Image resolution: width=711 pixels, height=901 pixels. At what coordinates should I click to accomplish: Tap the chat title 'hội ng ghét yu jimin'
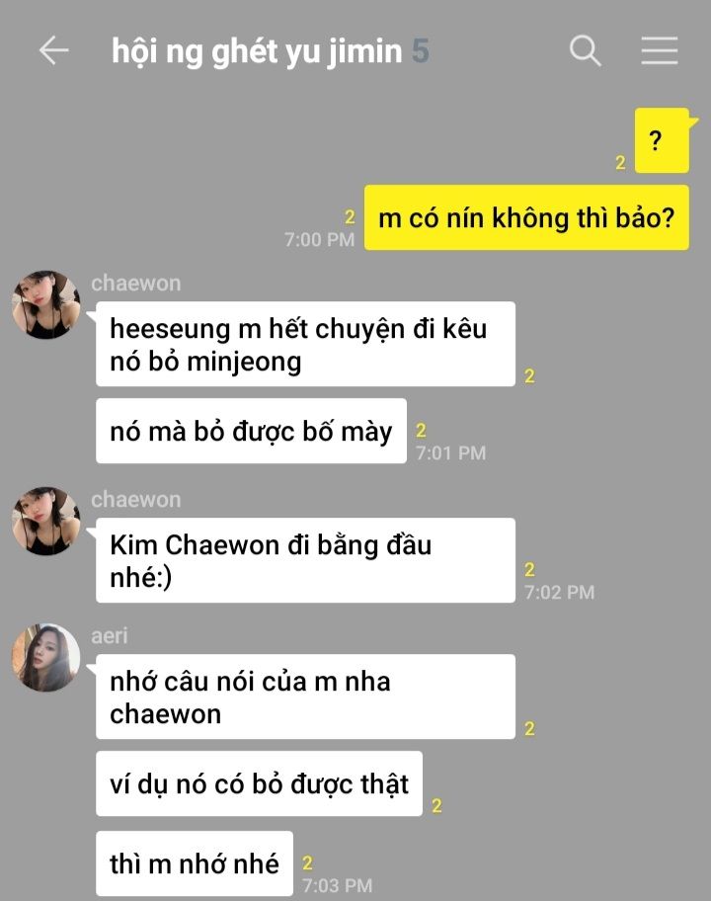pyautogui.click(x=257, y=51)
